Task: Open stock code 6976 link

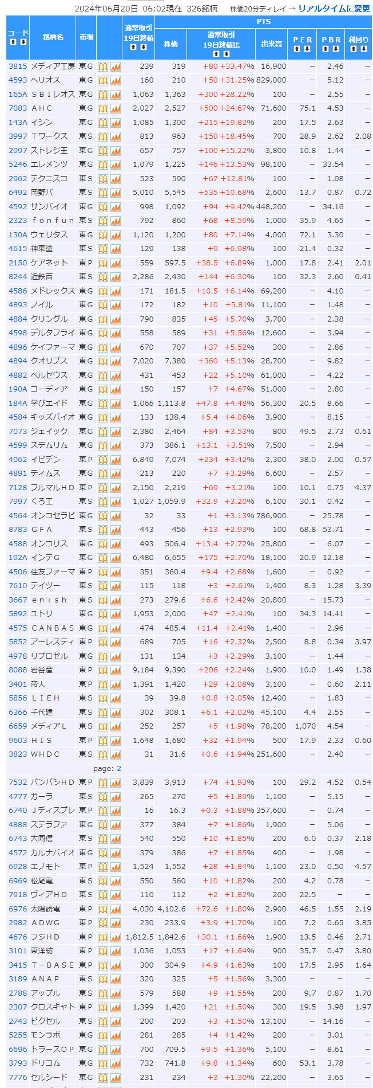Action: coord(18,909)
